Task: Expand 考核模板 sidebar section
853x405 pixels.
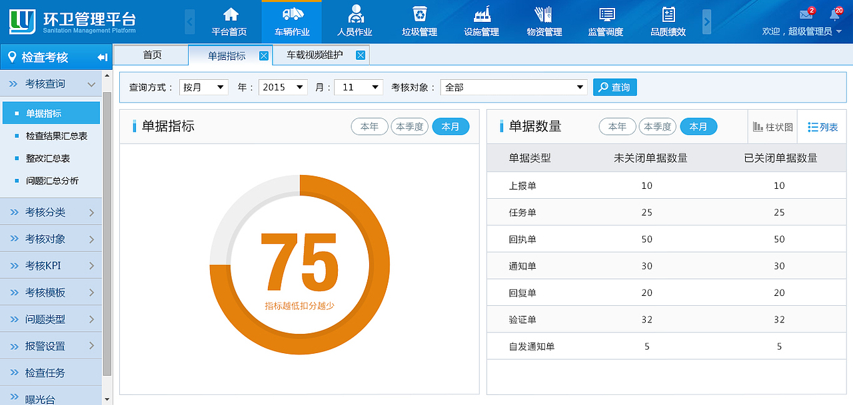Action: click(51, 293)
